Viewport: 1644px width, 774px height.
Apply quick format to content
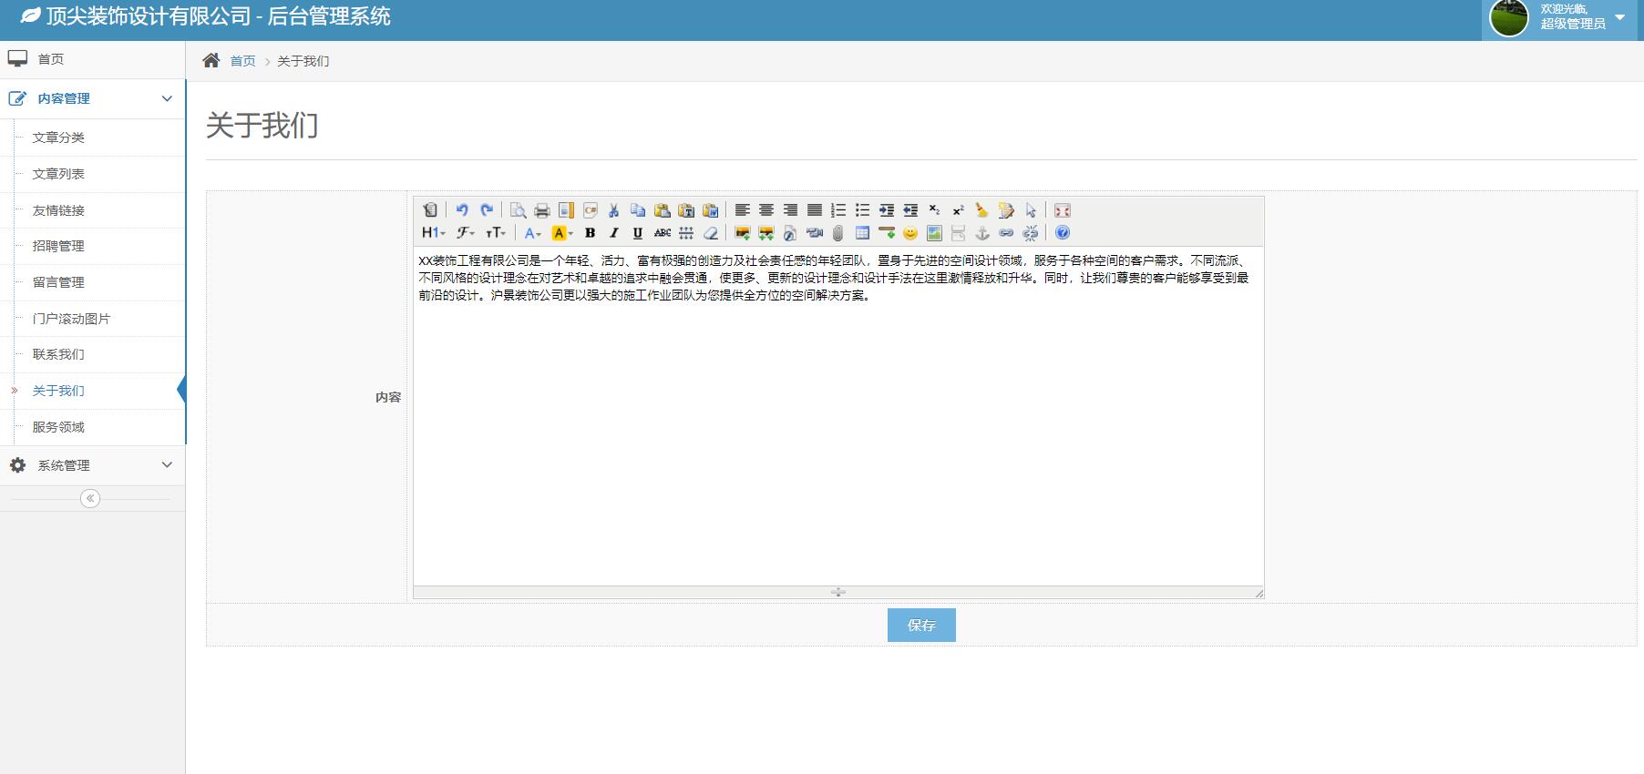point(1006,210)
